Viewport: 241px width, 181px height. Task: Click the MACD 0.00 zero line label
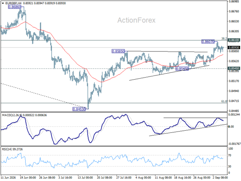(231, 127)
